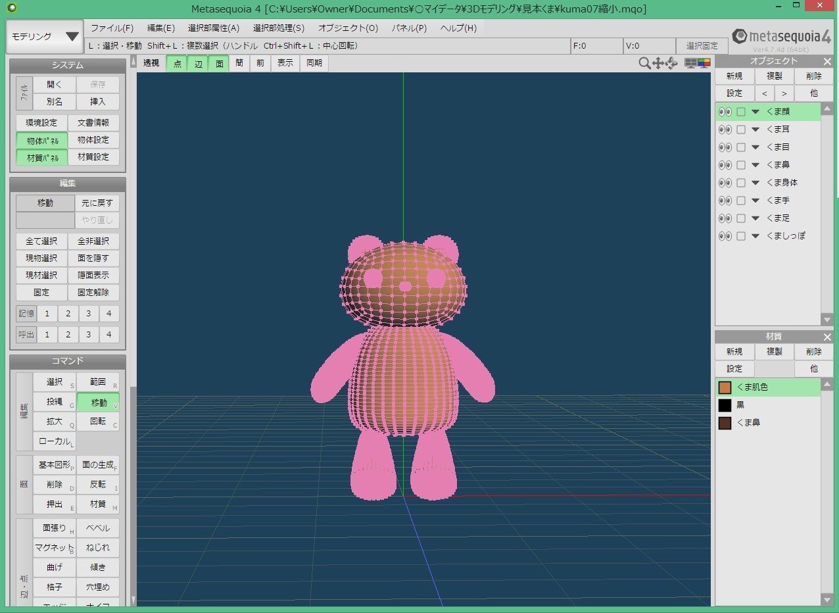Collapse the くま顔 object triangle

click(x=755, y=112)
